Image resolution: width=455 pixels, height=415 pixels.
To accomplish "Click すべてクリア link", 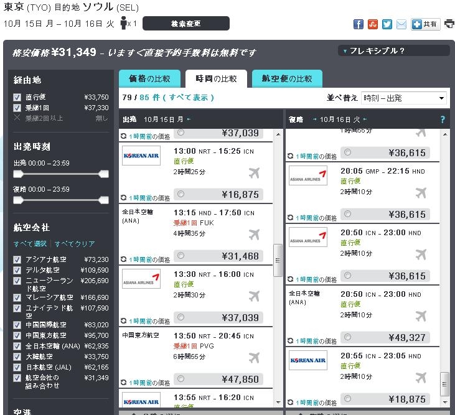I will 75,244.
